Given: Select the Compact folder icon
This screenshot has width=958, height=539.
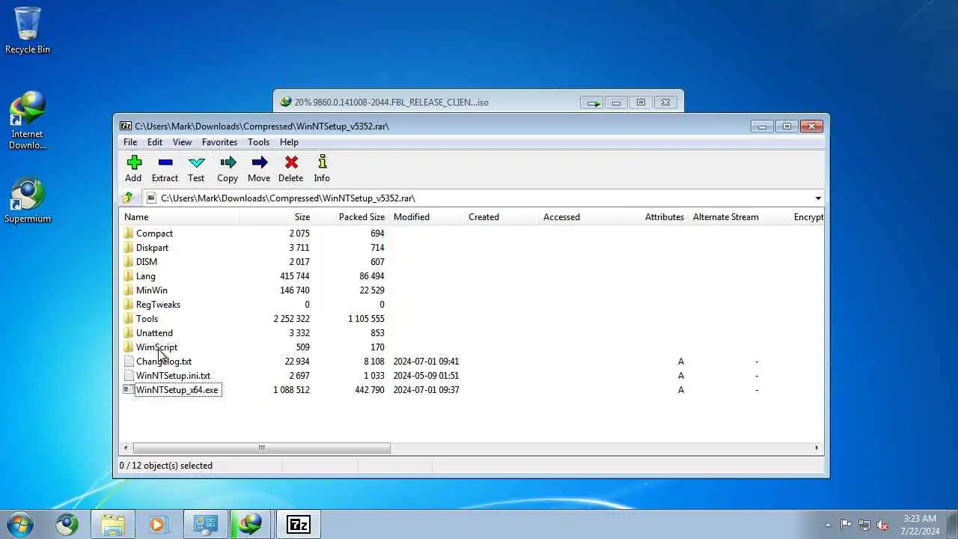Looking at the screenshot, I should 129,234.
